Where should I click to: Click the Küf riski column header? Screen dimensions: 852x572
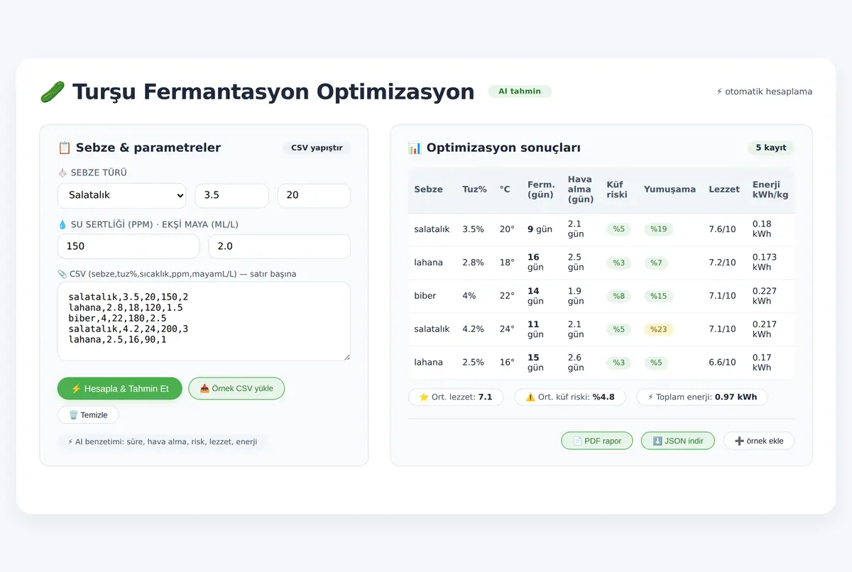pyautogui.click(x=616, y=189)
